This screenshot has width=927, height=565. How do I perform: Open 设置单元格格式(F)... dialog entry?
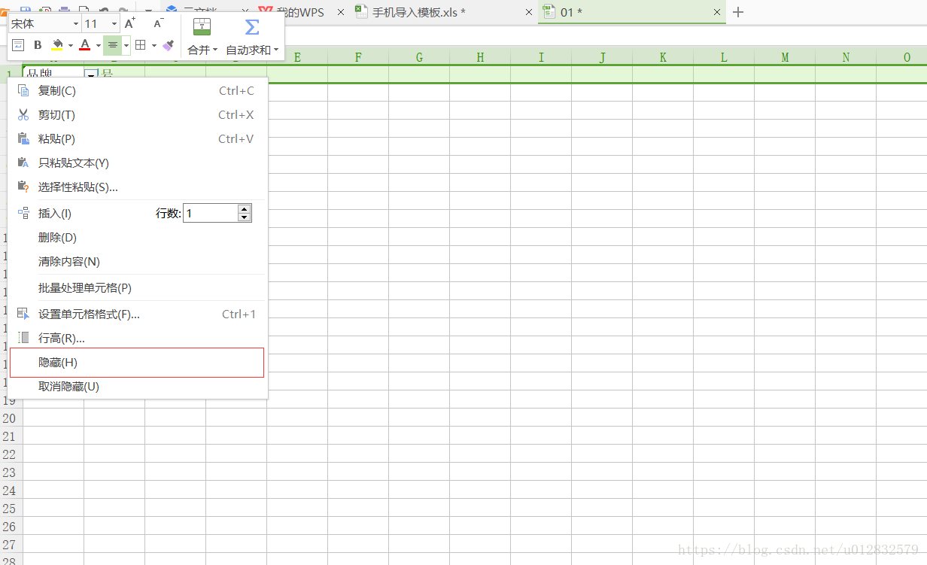tap(138, 314)
